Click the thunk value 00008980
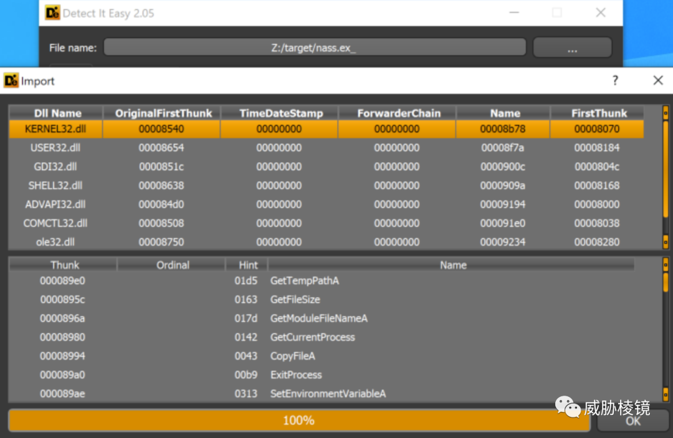The height and width of the screenshot is (438, 673). coord(63,338)
